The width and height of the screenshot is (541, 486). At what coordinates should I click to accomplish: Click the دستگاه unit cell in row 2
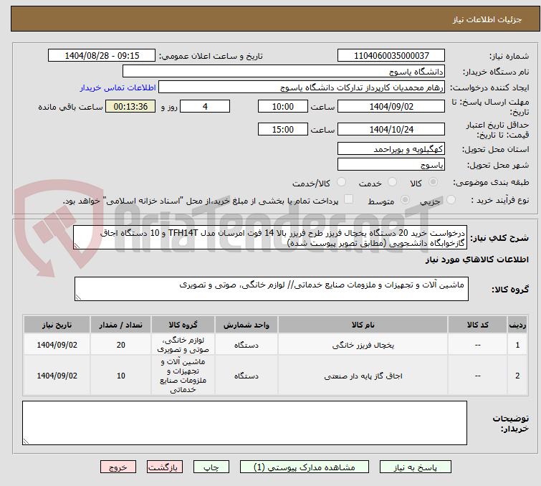pyautogui.click(x=246, y=376)
